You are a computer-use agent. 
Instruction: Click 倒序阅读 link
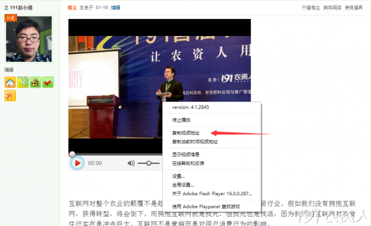click(x=332, y=7)
